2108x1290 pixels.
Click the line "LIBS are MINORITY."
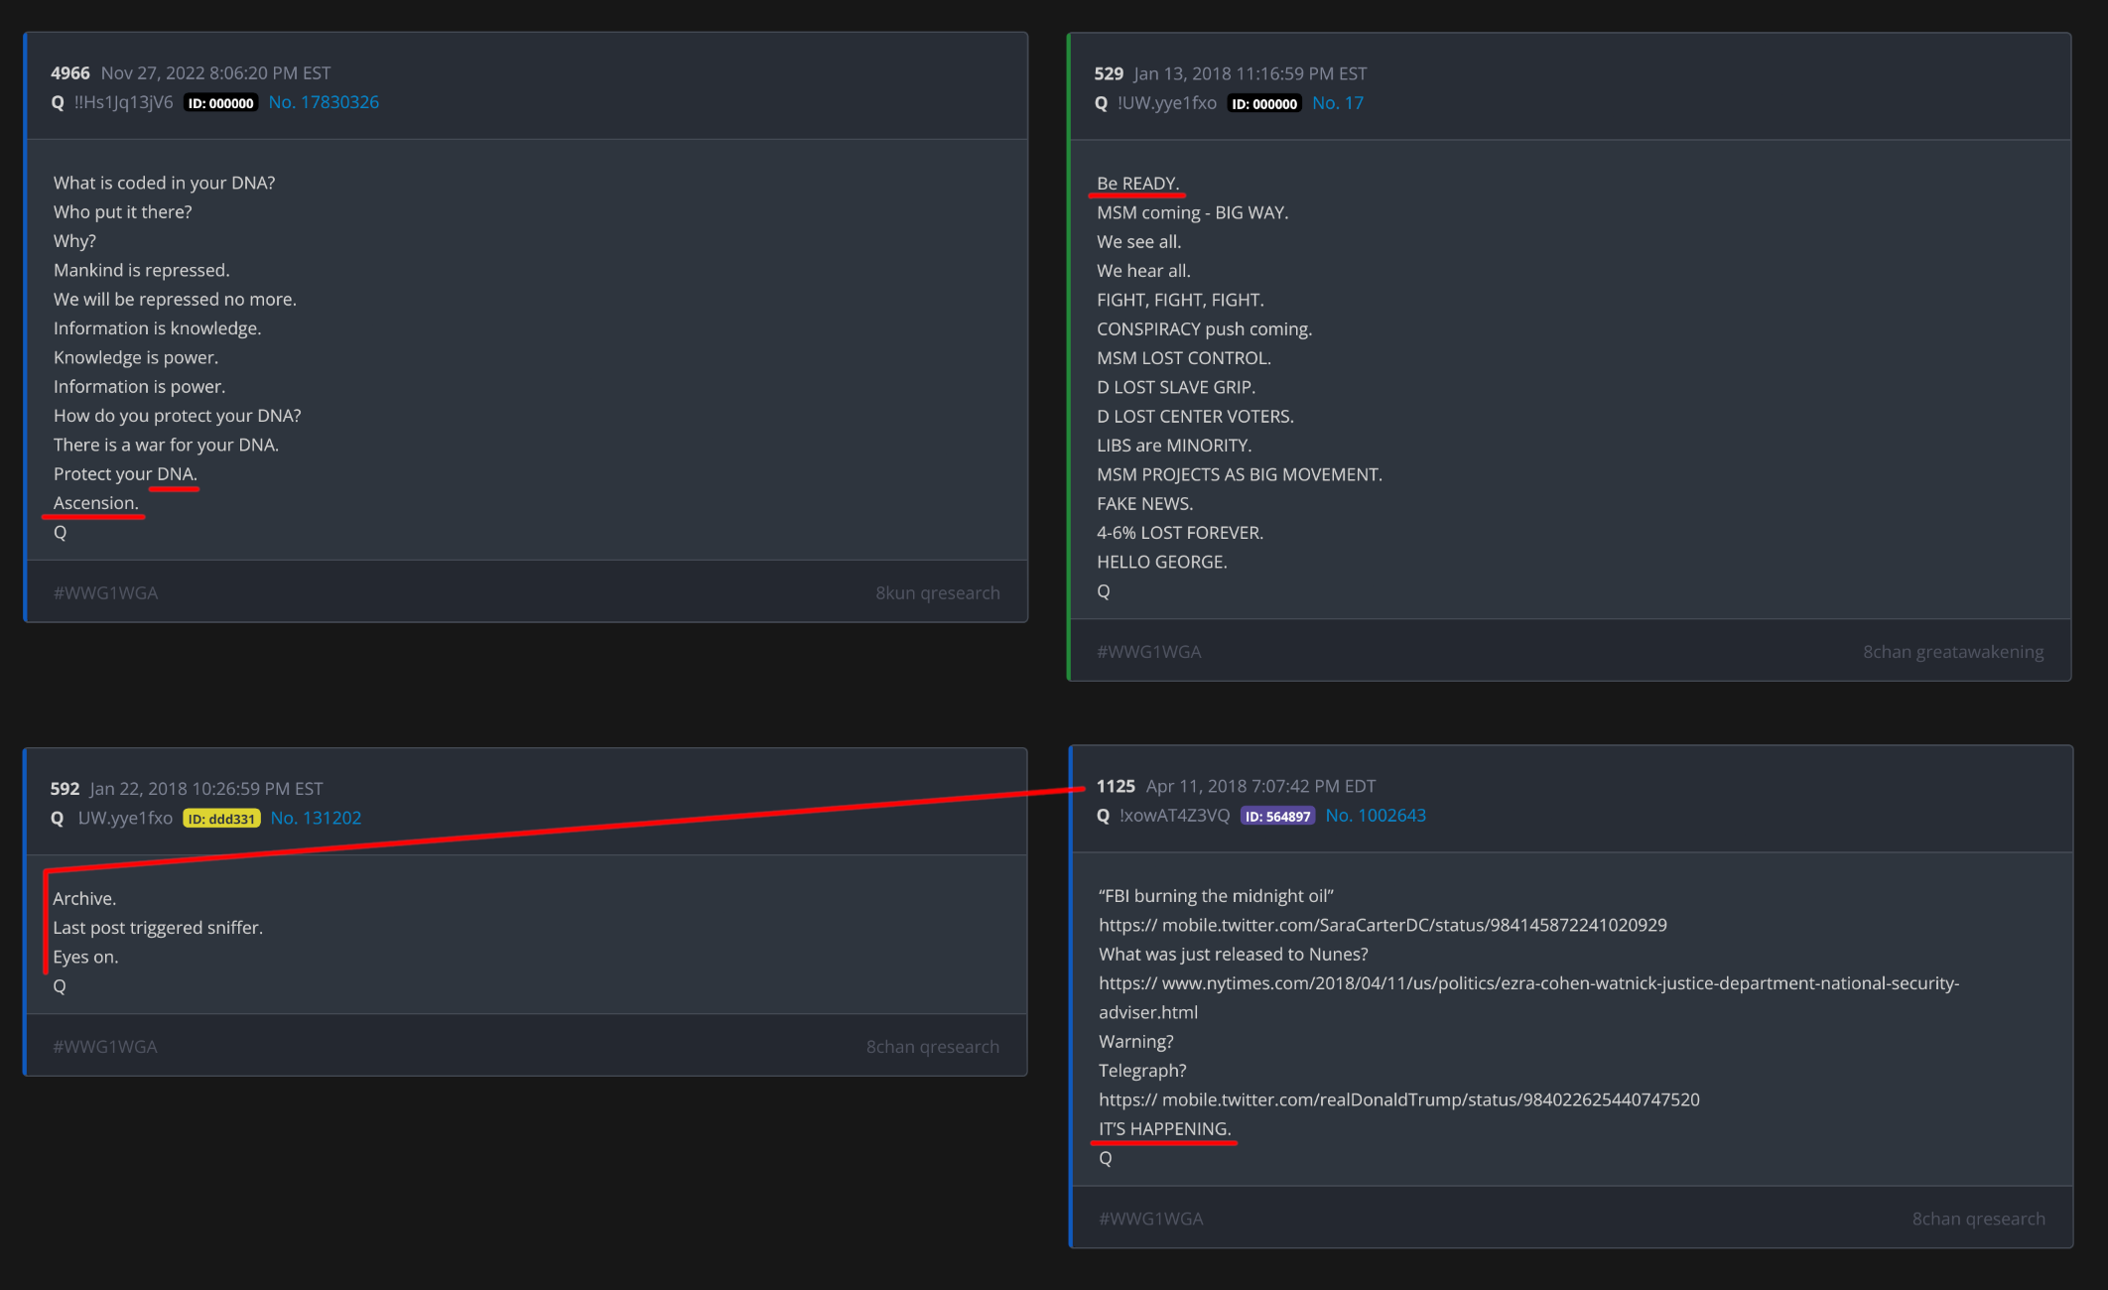[1174, 446]
